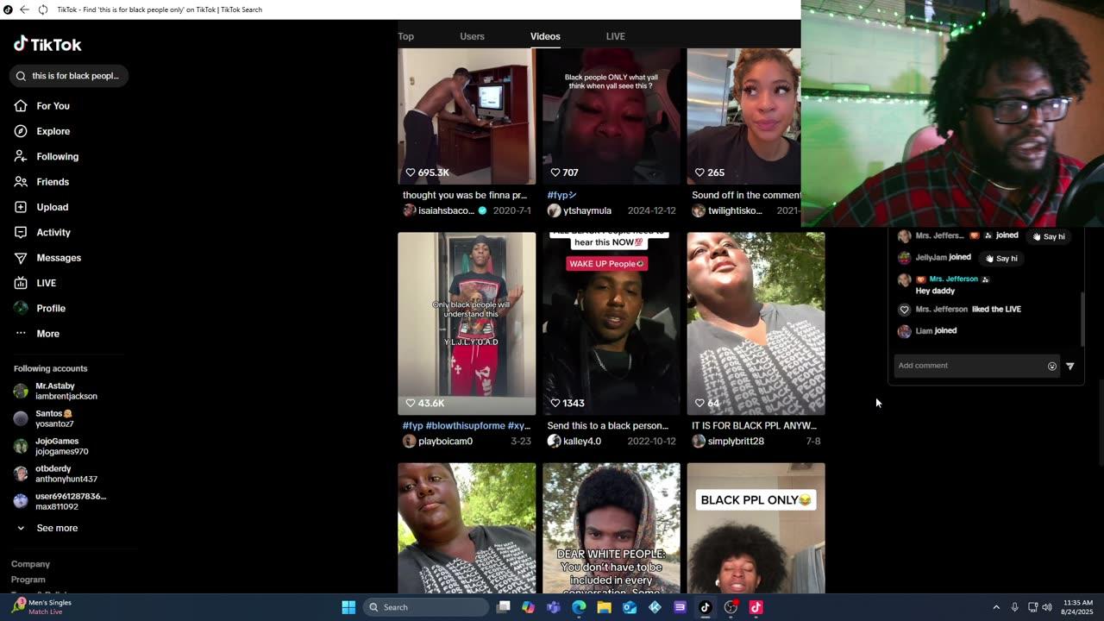Open Friends icon in sidebar
Viewport: 1104px width, 621px height.
[x=21, y=182]
